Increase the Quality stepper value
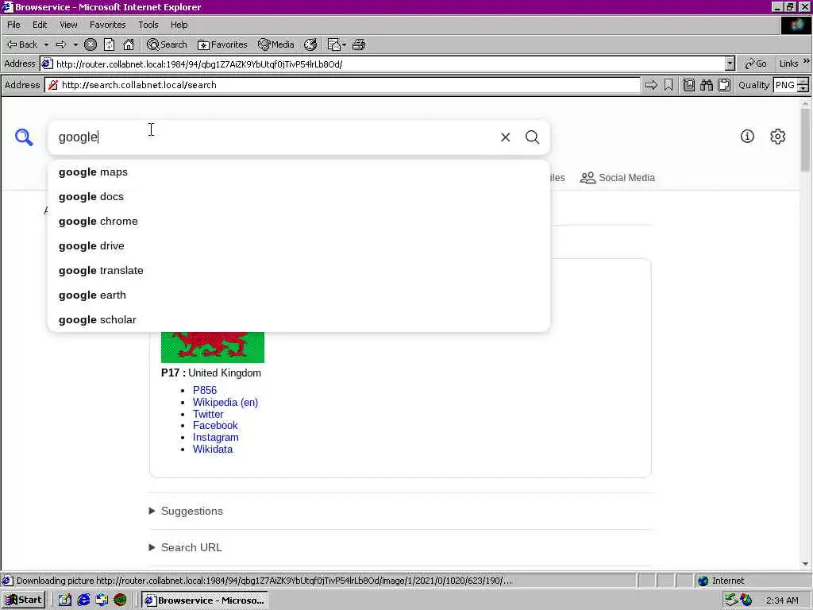Viewport: 813px width, 610px height. pyautogui.click(x=803, y=82)
